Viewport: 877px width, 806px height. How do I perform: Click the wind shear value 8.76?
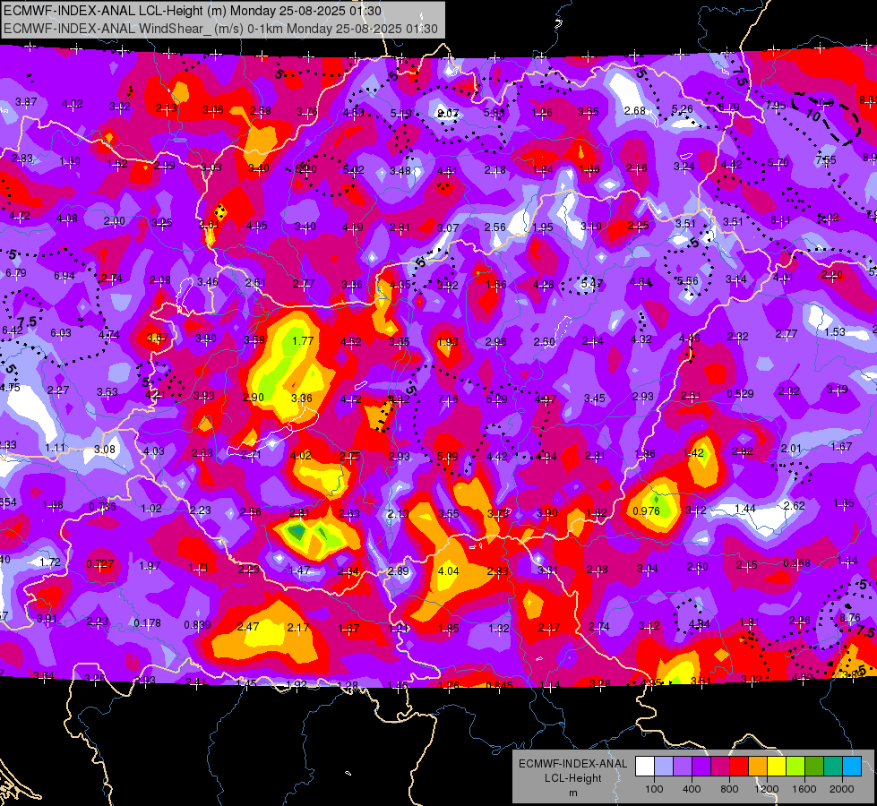tap(850, 618)
